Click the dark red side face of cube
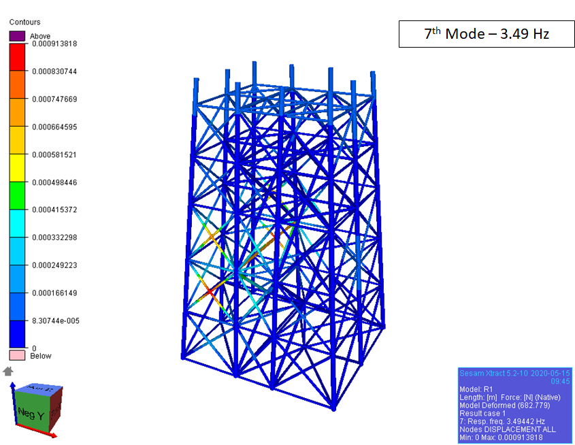This screenshot has height=445, width=575. tap(56, 406)
